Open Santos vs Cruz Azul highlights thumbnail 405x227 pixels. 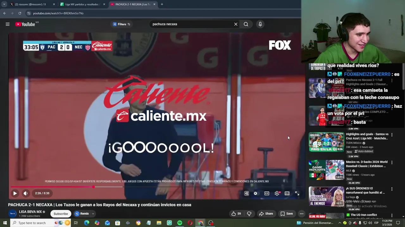[x=326, y=142]
